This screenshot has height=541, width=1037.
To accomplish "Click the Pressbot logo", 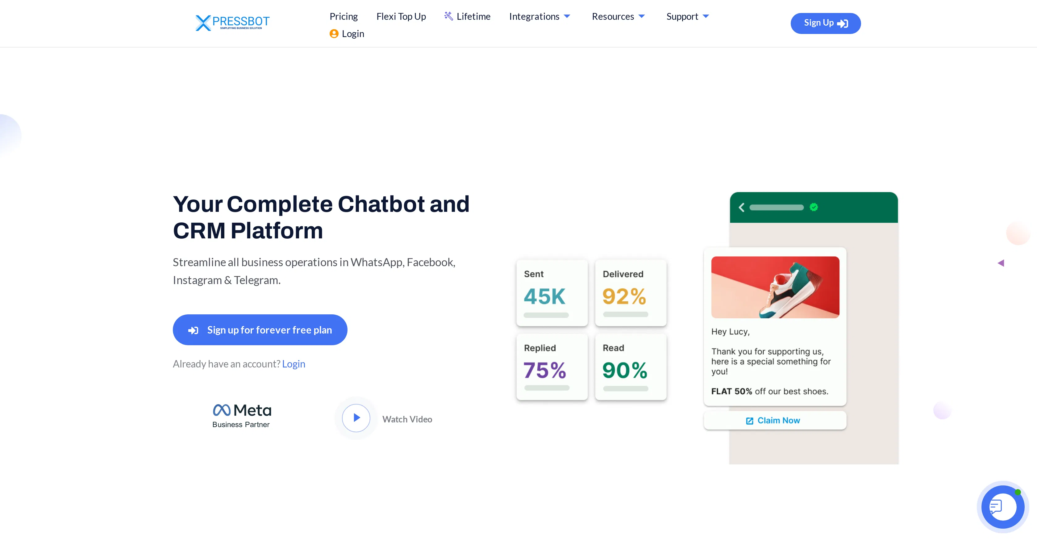I will point(232,23).
